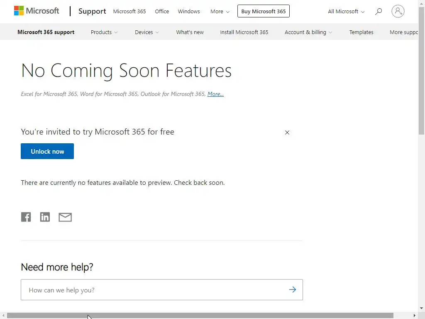
Task: Go to Windows in top navigation
Action: pos(189,11)
